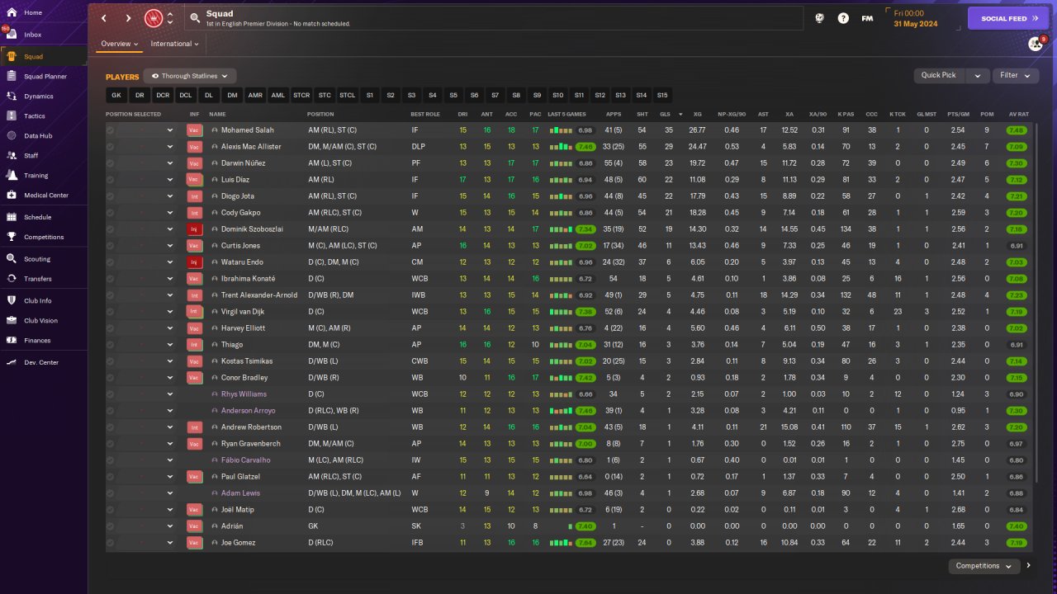Open the world globe icon

click(x=819, y=18)
